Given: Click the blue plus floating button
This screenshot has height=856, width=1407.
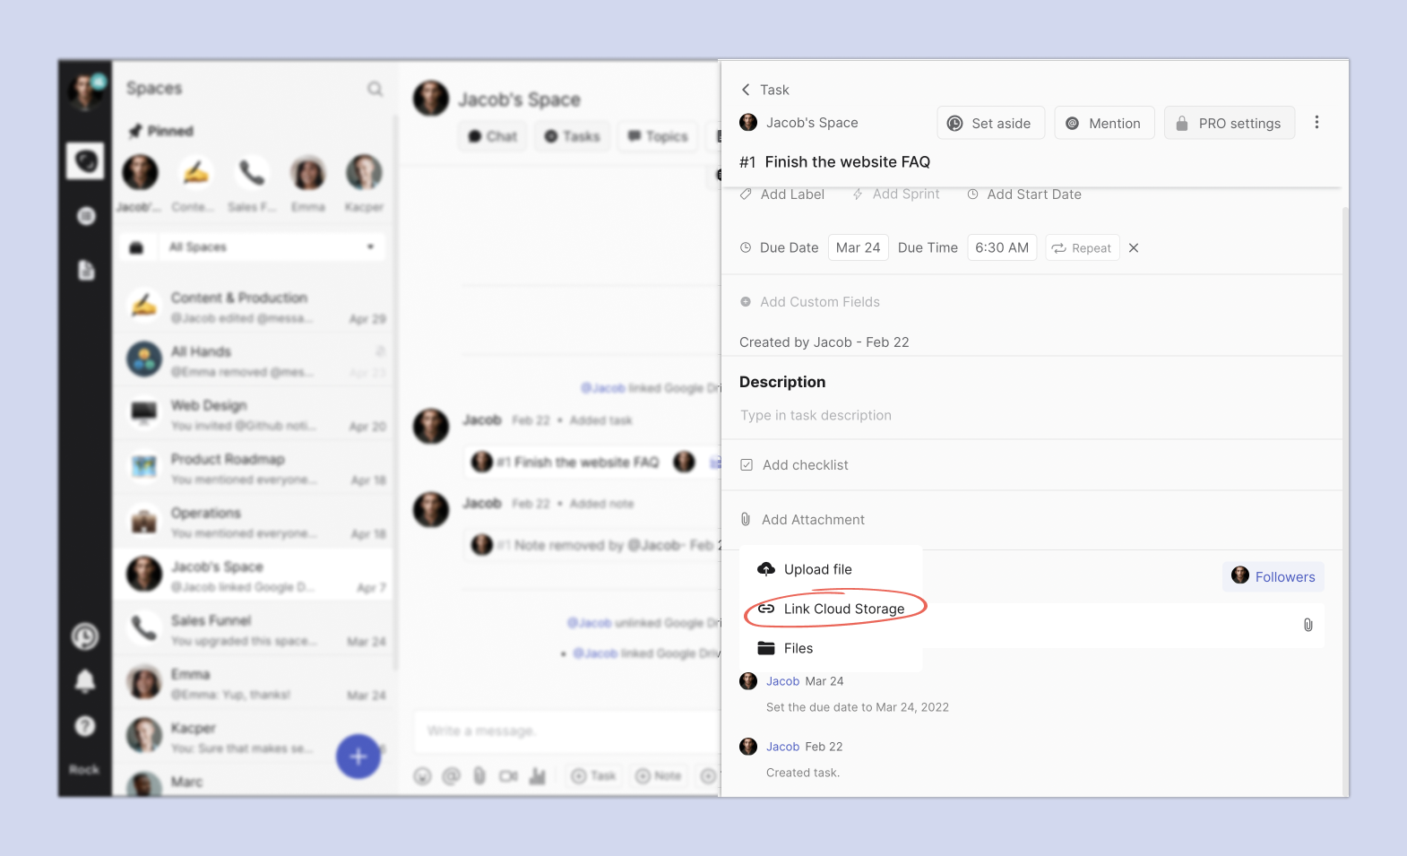Looking at the screenshot, I should tap(358, 757).
